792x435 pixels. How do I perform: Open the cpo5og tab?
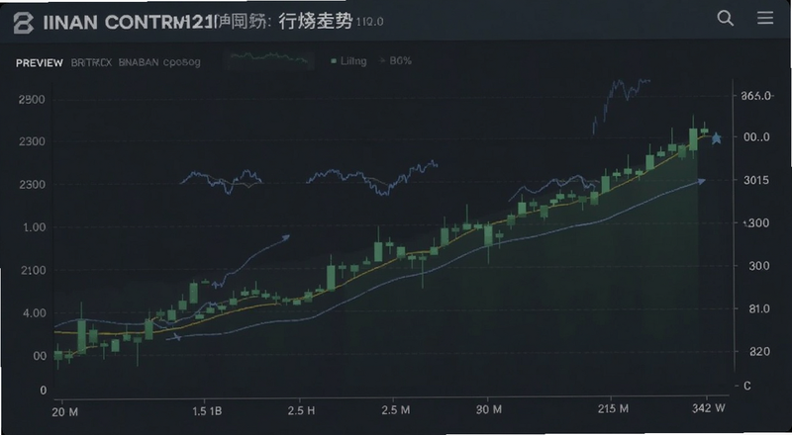coord(182,62)
